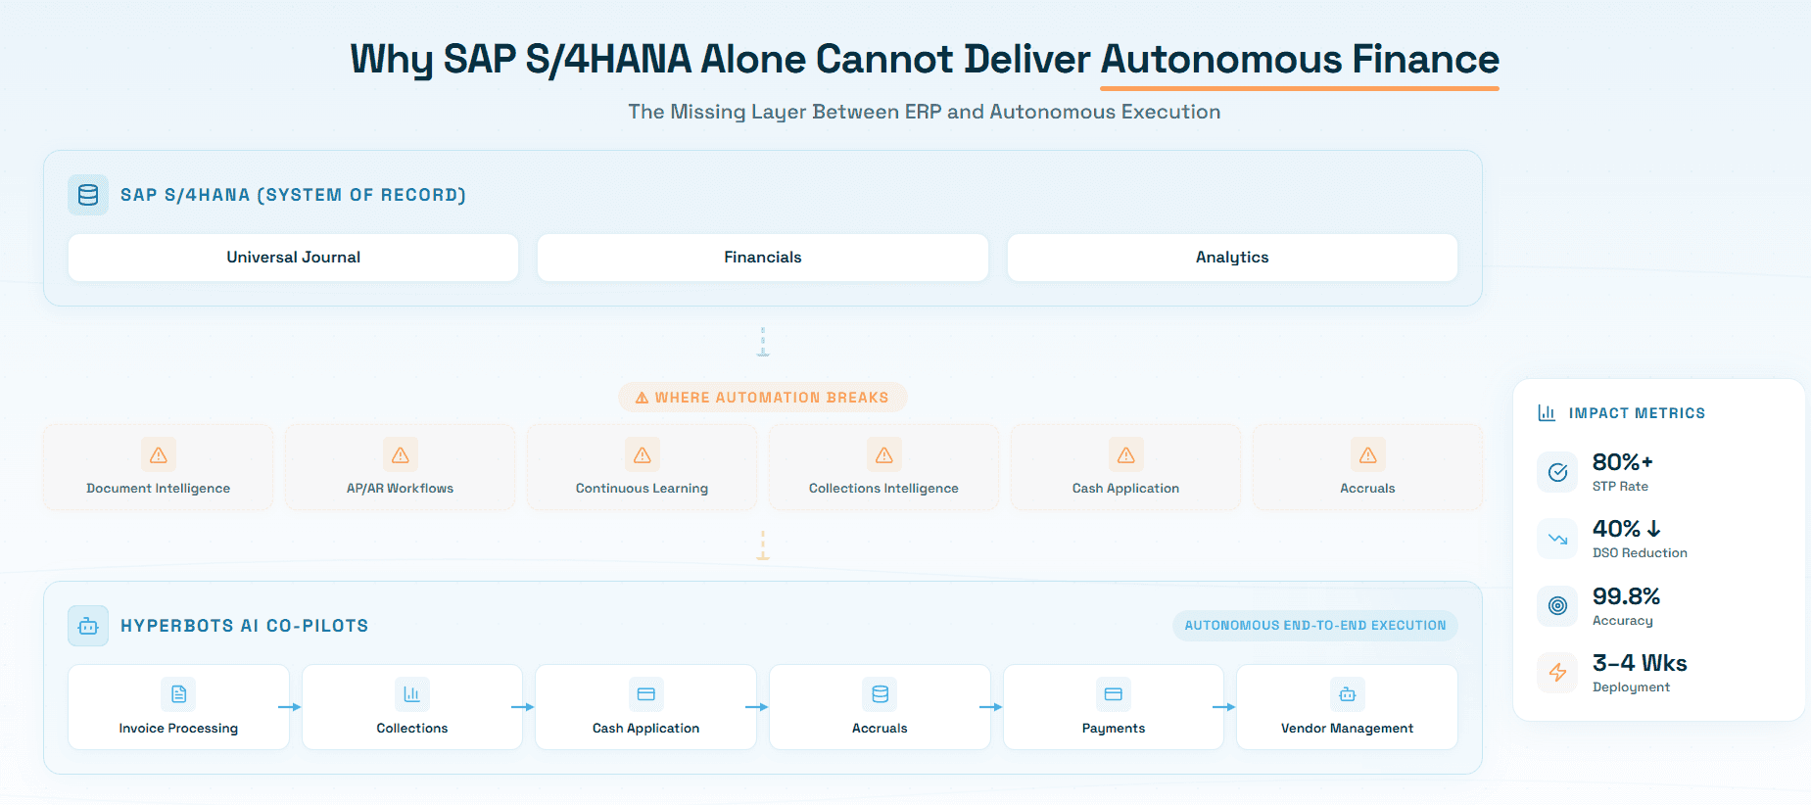This screenshot has width=1811, height=805.
Task: Click the card icon in the Cash Application co-pilot card
Action: point(646,694)
